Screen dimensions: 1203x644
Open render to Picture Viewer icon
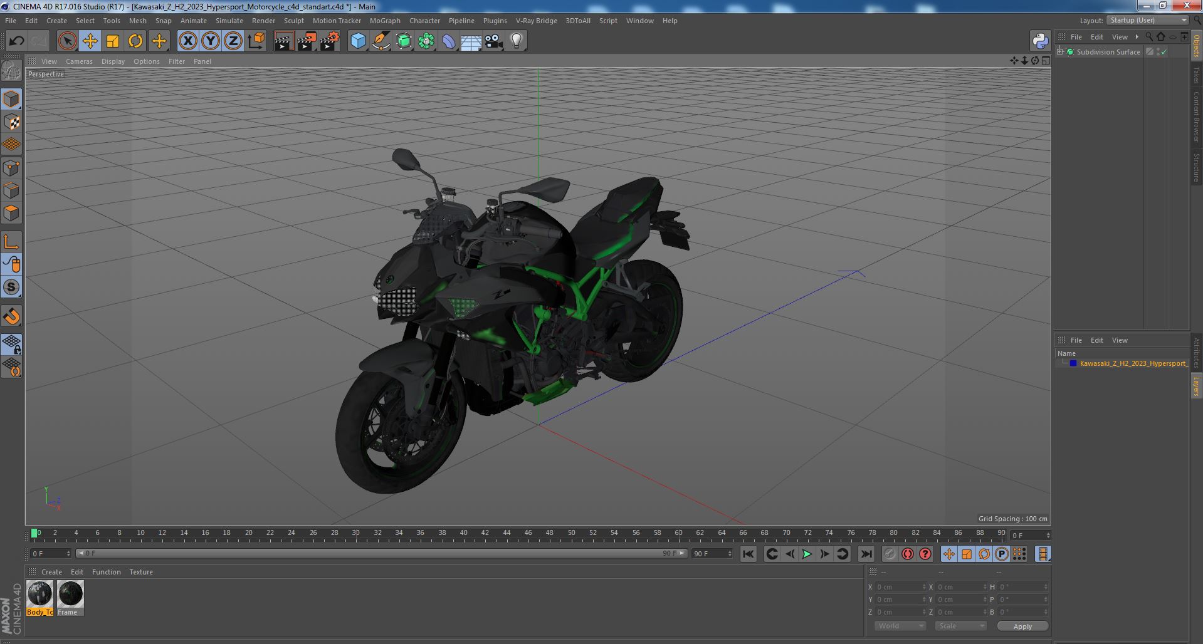pyautogui.click(x=307, y=41)
